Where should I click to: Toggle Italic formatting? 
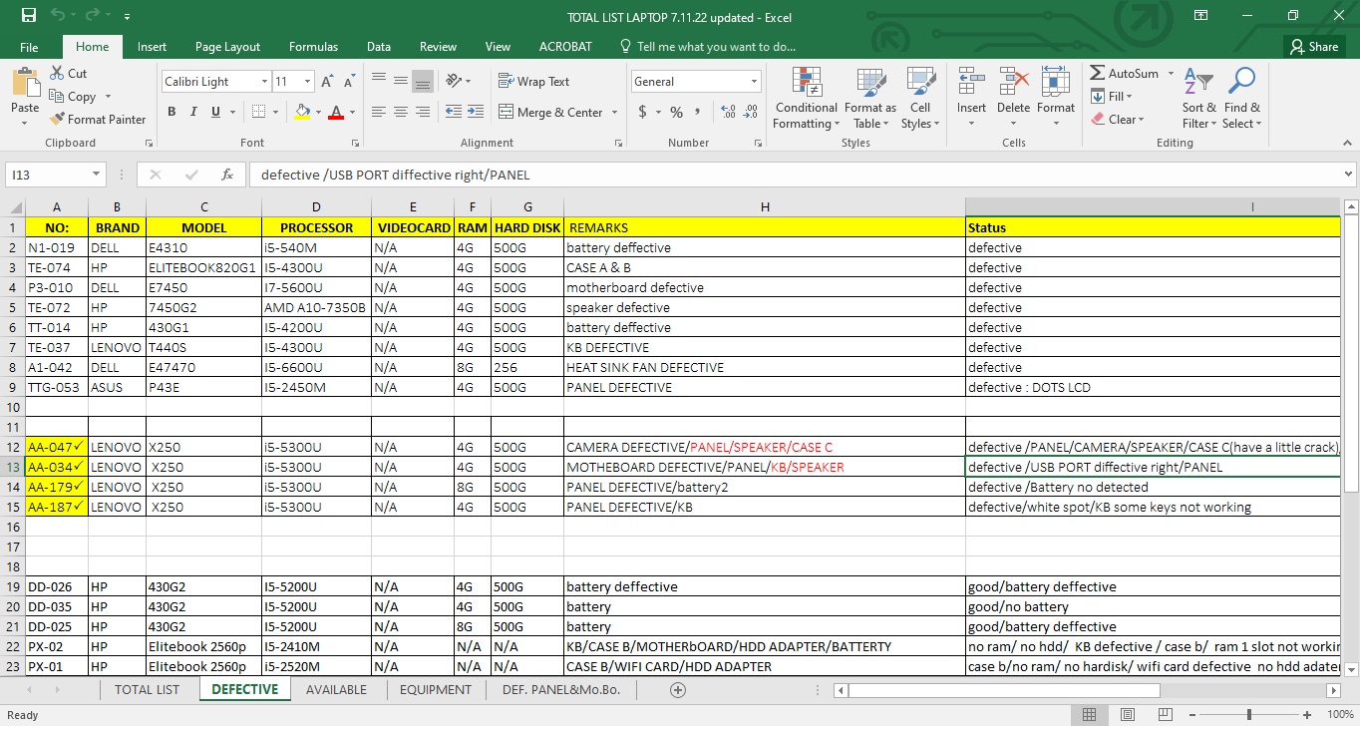pos(193,112)
